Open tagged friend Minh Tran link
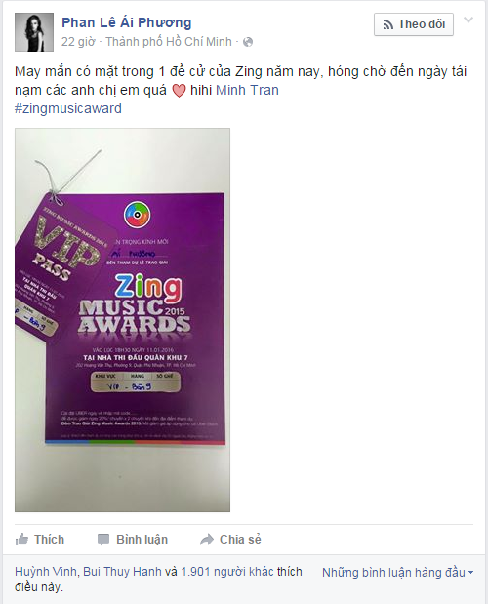Image resolution: width=488 pixels, height=604 pixels. tap(247, 90)
